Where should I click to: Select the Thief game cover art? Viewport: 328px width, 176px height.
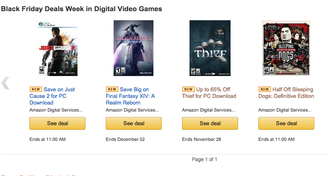(x=210, y=48)
